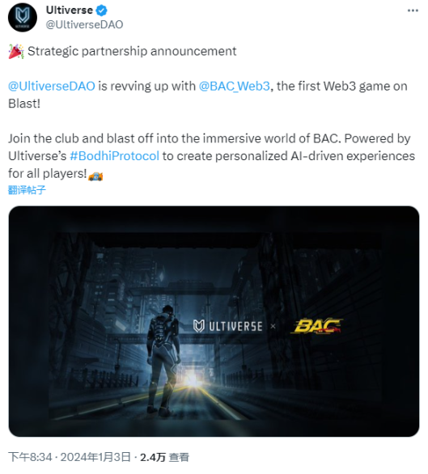The height and width of the screenshot is (474, 428).
Task: Open the 下午8:34 timestamp link
Action: coord(30,457)
